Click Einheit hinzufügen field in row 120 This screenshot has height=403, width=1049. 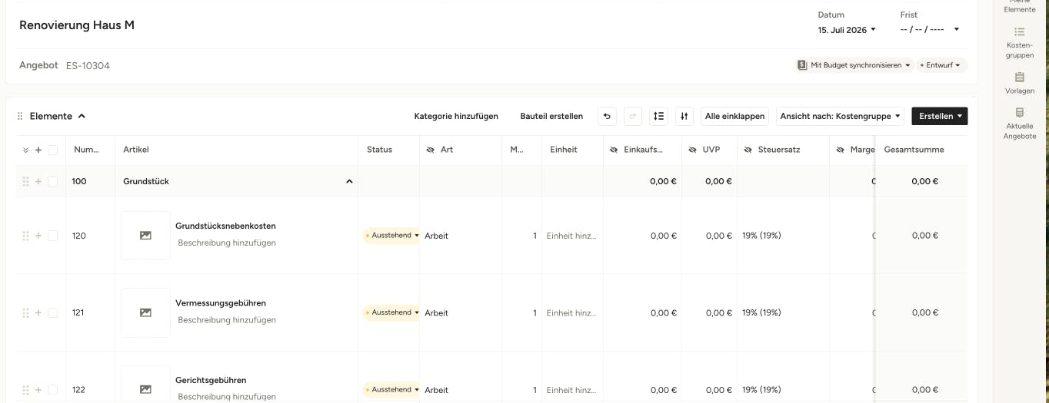tap(571, 236)
